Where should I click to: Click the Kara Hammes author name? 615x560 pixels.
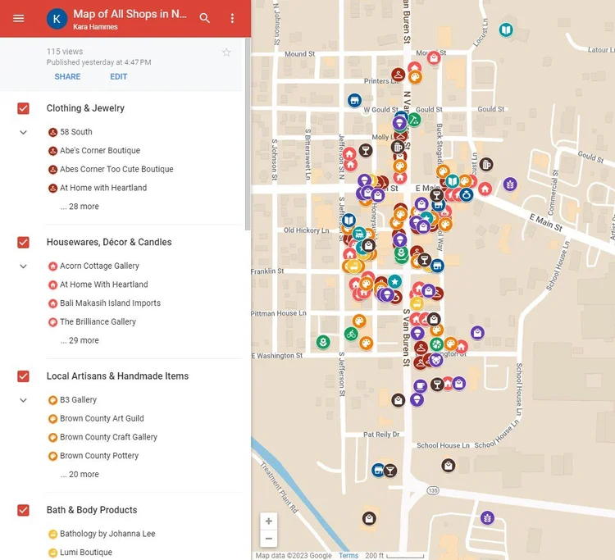tap(95, 27)
